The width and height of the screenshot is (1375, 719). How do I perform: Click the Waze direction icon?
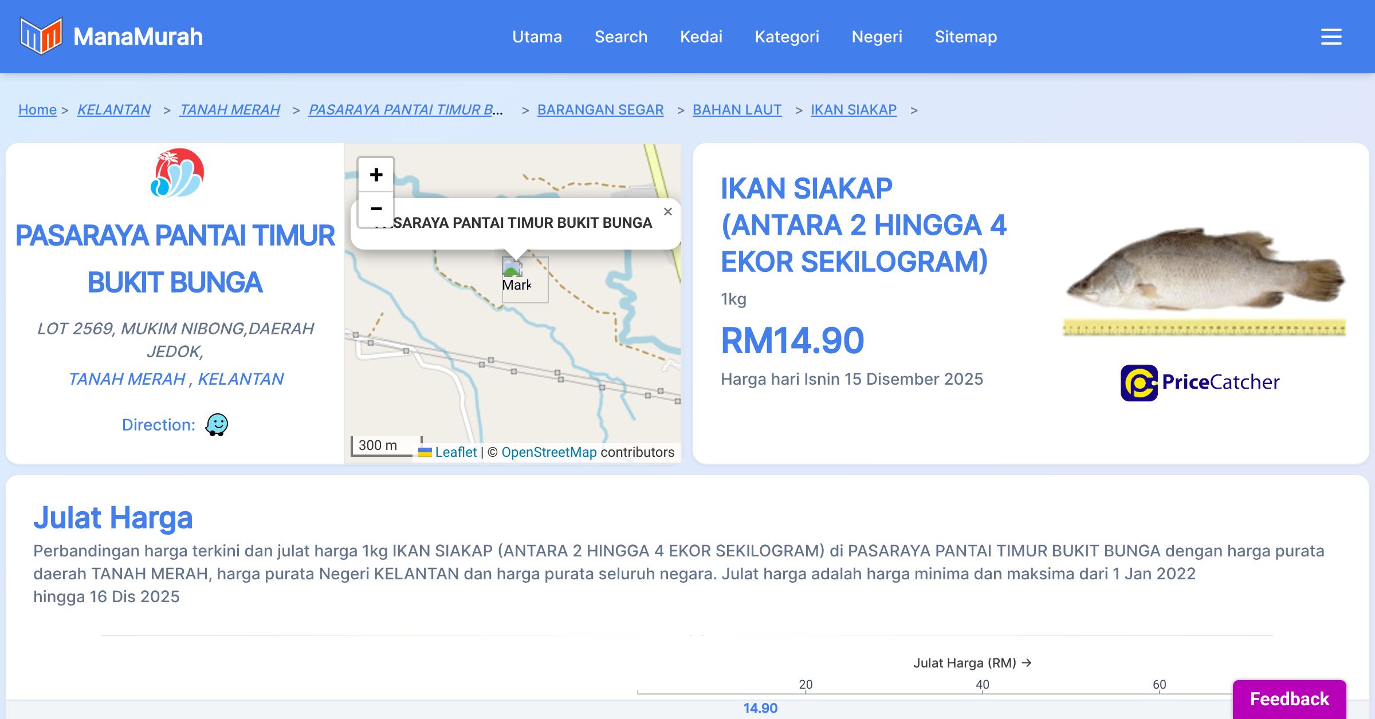[x=217, y=425]
